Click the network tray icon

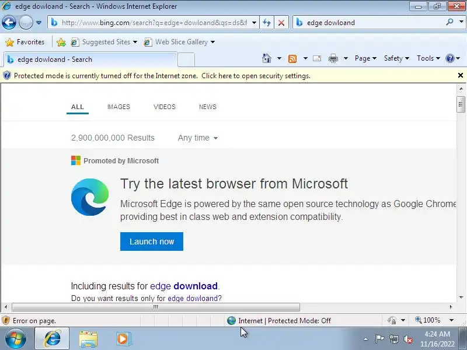coord(394,339)
